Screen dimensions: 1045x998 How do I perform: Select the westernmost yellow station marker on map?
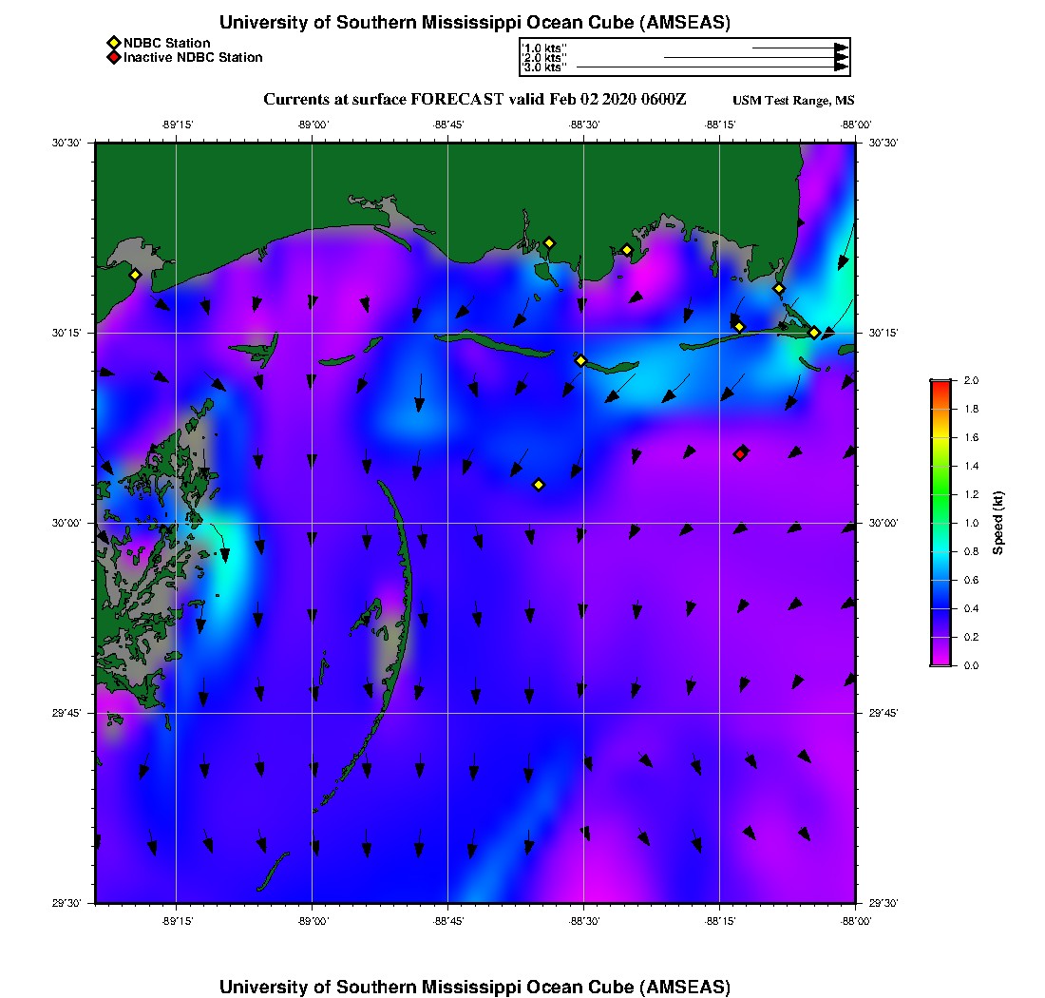[x=135, y=275]
